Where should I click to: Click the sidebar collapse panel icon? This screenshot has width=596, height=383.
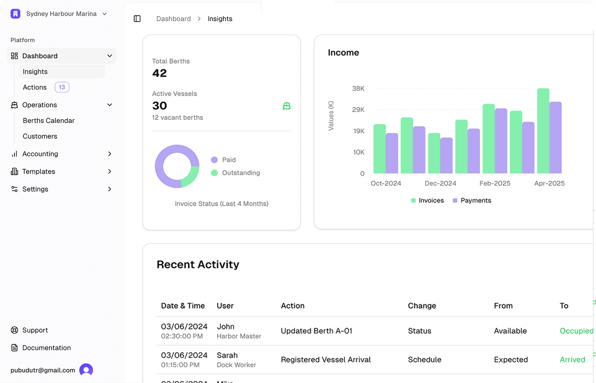point(137,19)
